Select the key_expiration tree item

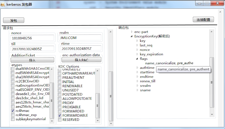point(151,54)
